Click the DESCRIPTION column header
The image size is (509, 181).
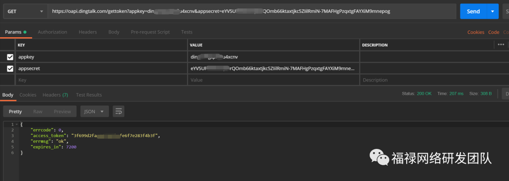point(375,45)
